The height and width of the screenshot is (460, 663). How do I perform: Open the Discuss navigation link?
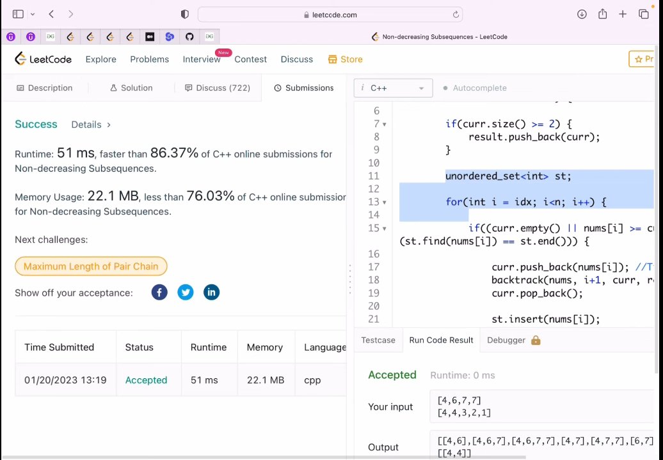point(297,59)
